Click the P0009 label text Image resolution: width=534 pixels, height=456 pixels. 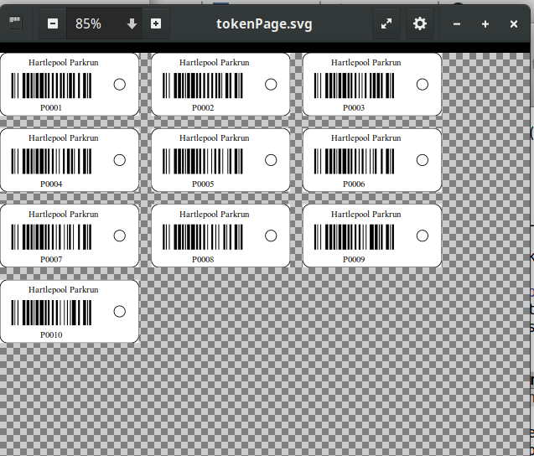354,260
